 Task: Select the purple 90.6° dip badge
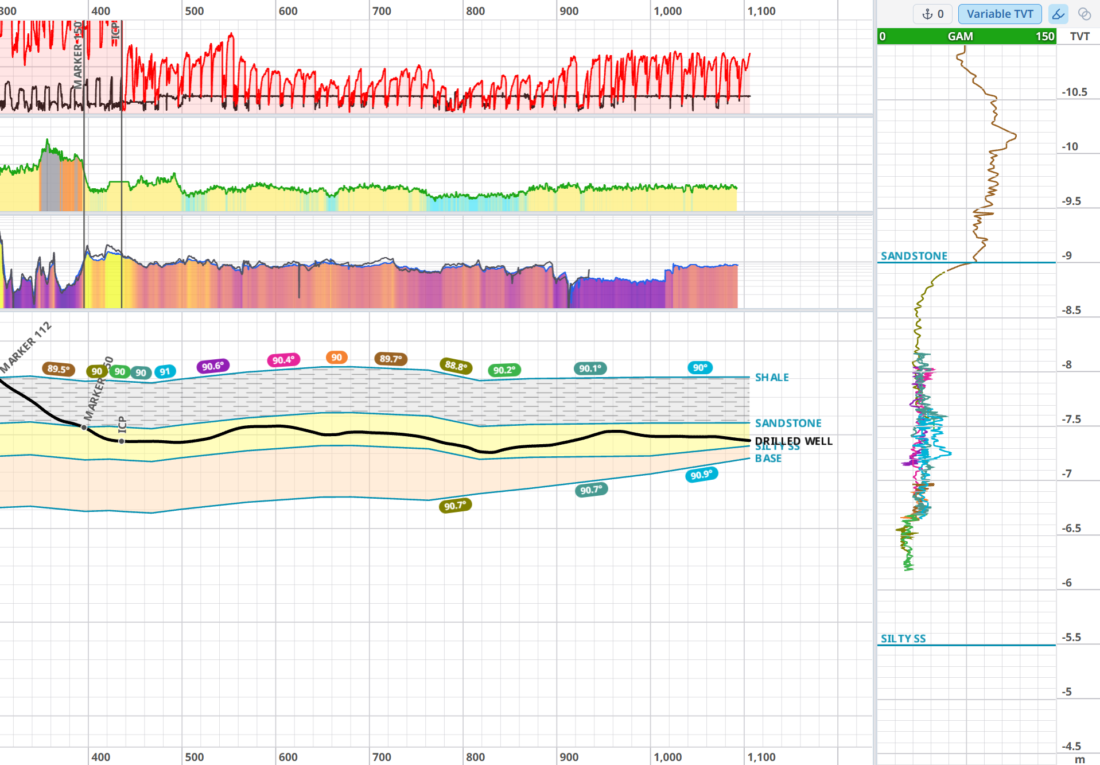click(x=213, y=366)
